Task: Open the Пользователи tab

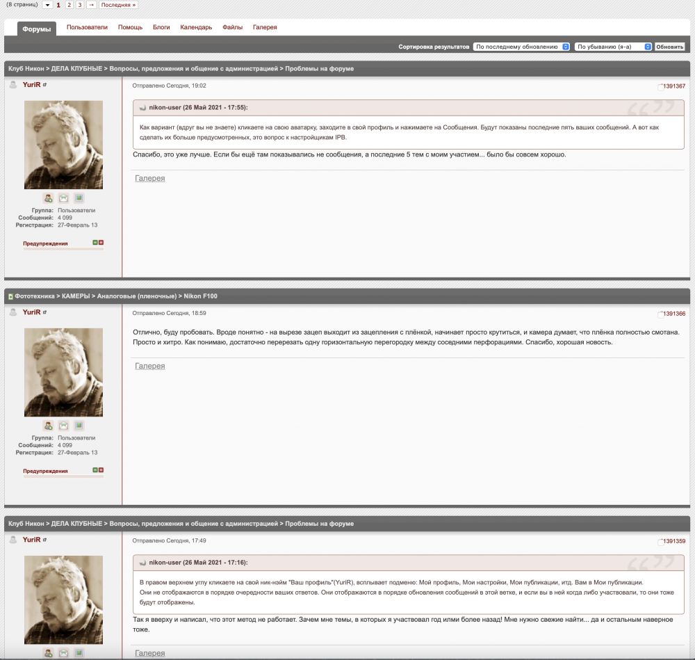Action: [87, 27]
